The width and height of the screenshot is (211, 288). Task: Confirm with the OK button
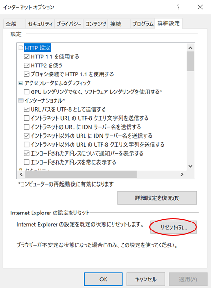(104, 280)
